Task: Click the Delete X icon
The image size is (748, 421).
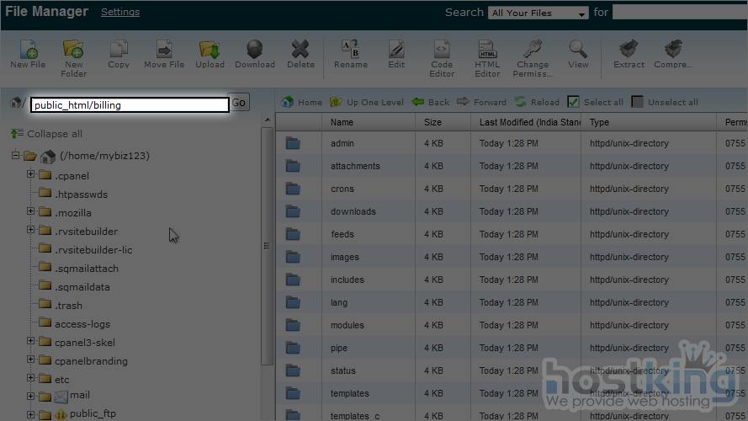Action: point(300,50)
